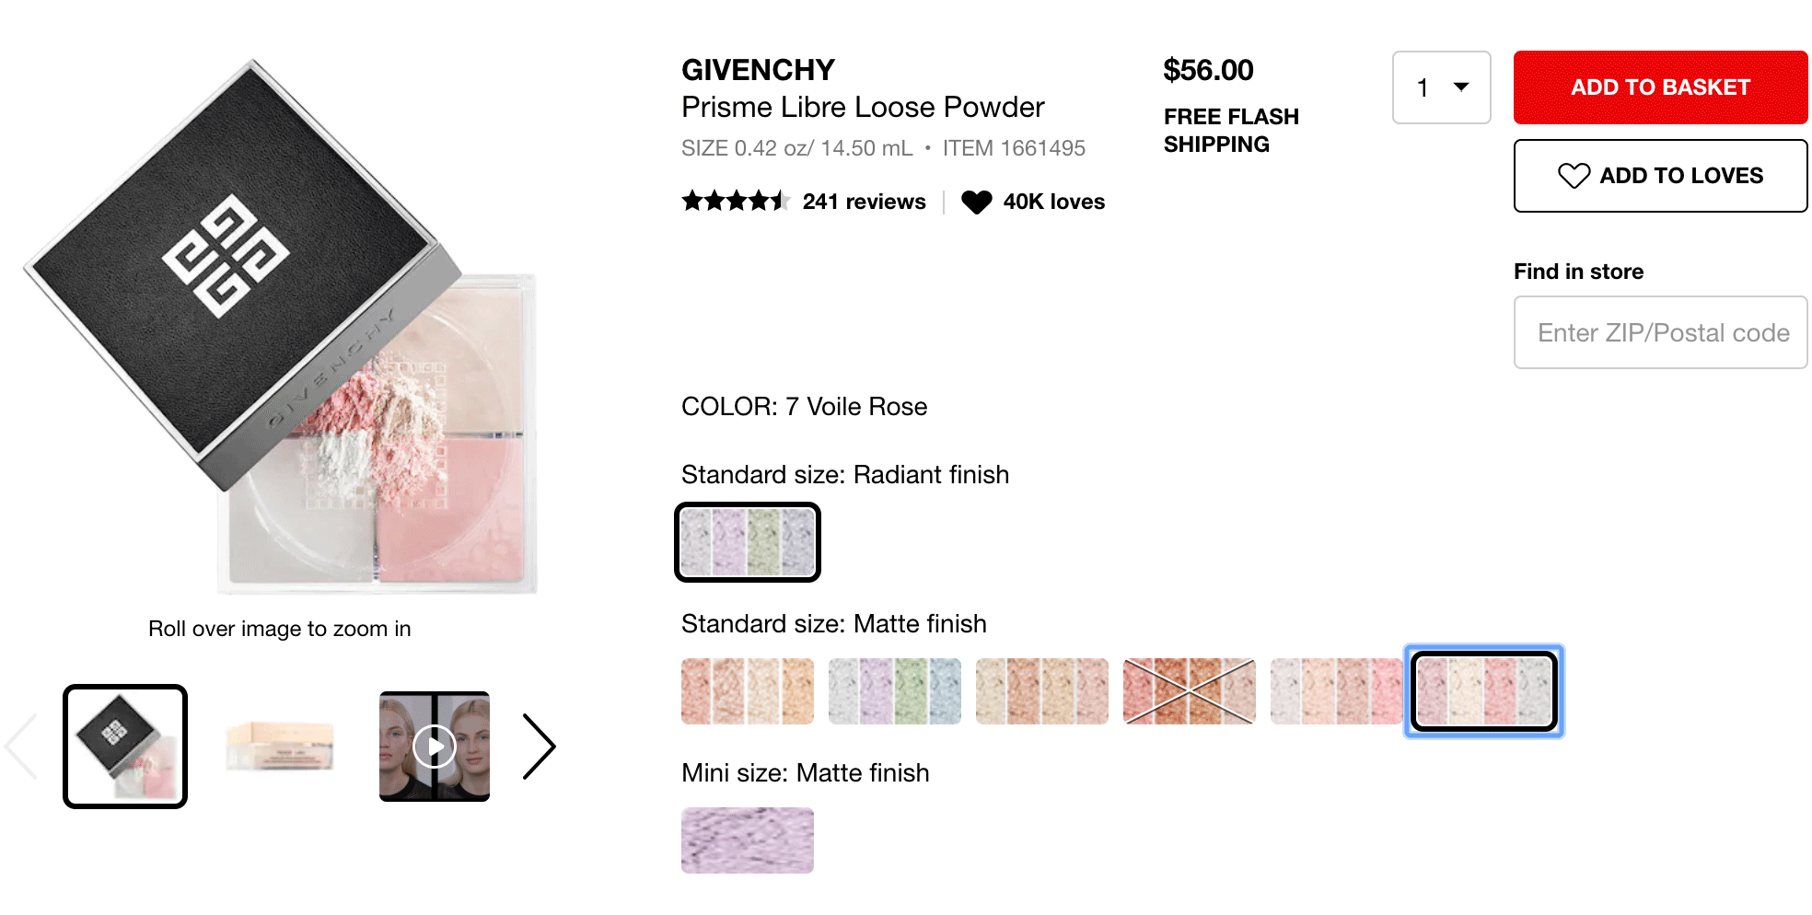
Task: Choose the third Matte finish beige swatch
Action: (x=1042, y=691)
